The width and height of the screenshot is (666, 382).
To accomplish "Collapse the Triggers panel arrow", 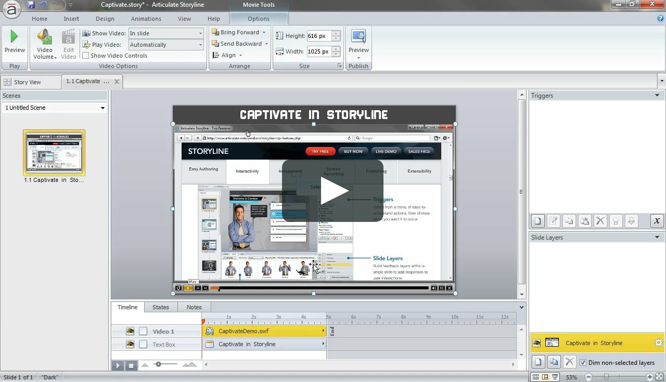I will (x=657, y=96).
